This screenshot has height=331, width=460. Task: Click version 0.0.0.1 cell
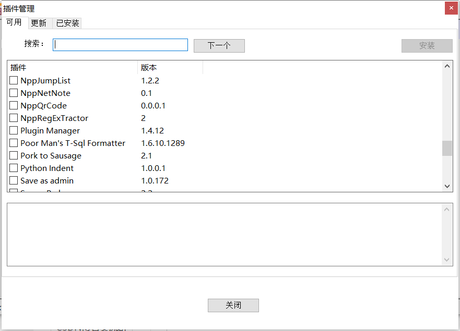pos(153,106)
